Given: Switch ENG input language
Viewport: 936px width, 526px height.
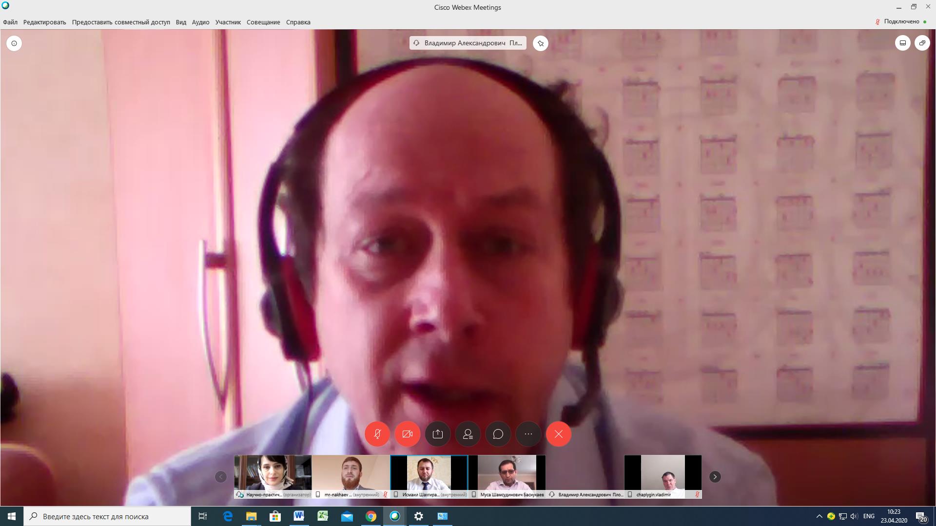Looking at the screenshot, I should 869,516.
